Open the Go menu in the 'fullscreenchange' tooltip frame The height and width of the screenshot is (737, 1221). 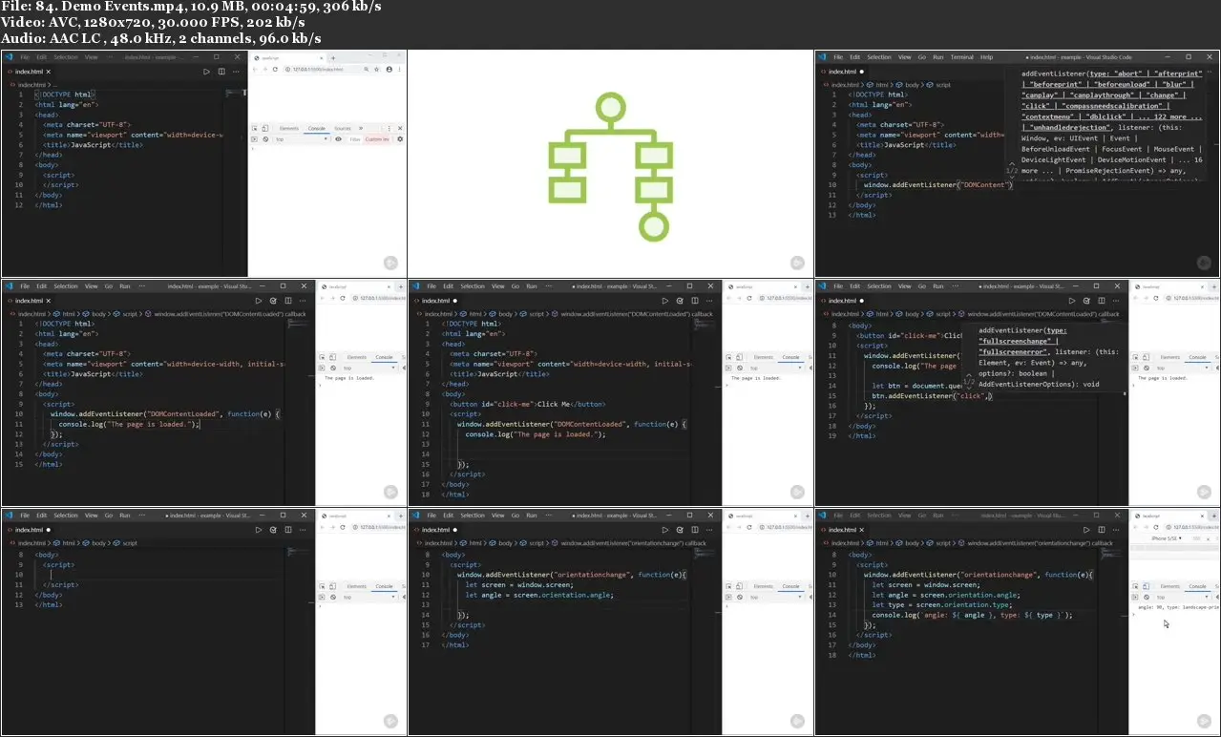[x=922, y=286]
